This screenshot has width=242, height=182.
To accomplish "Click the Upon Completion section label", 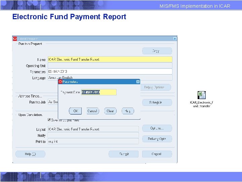I will [x=30, y=115].
